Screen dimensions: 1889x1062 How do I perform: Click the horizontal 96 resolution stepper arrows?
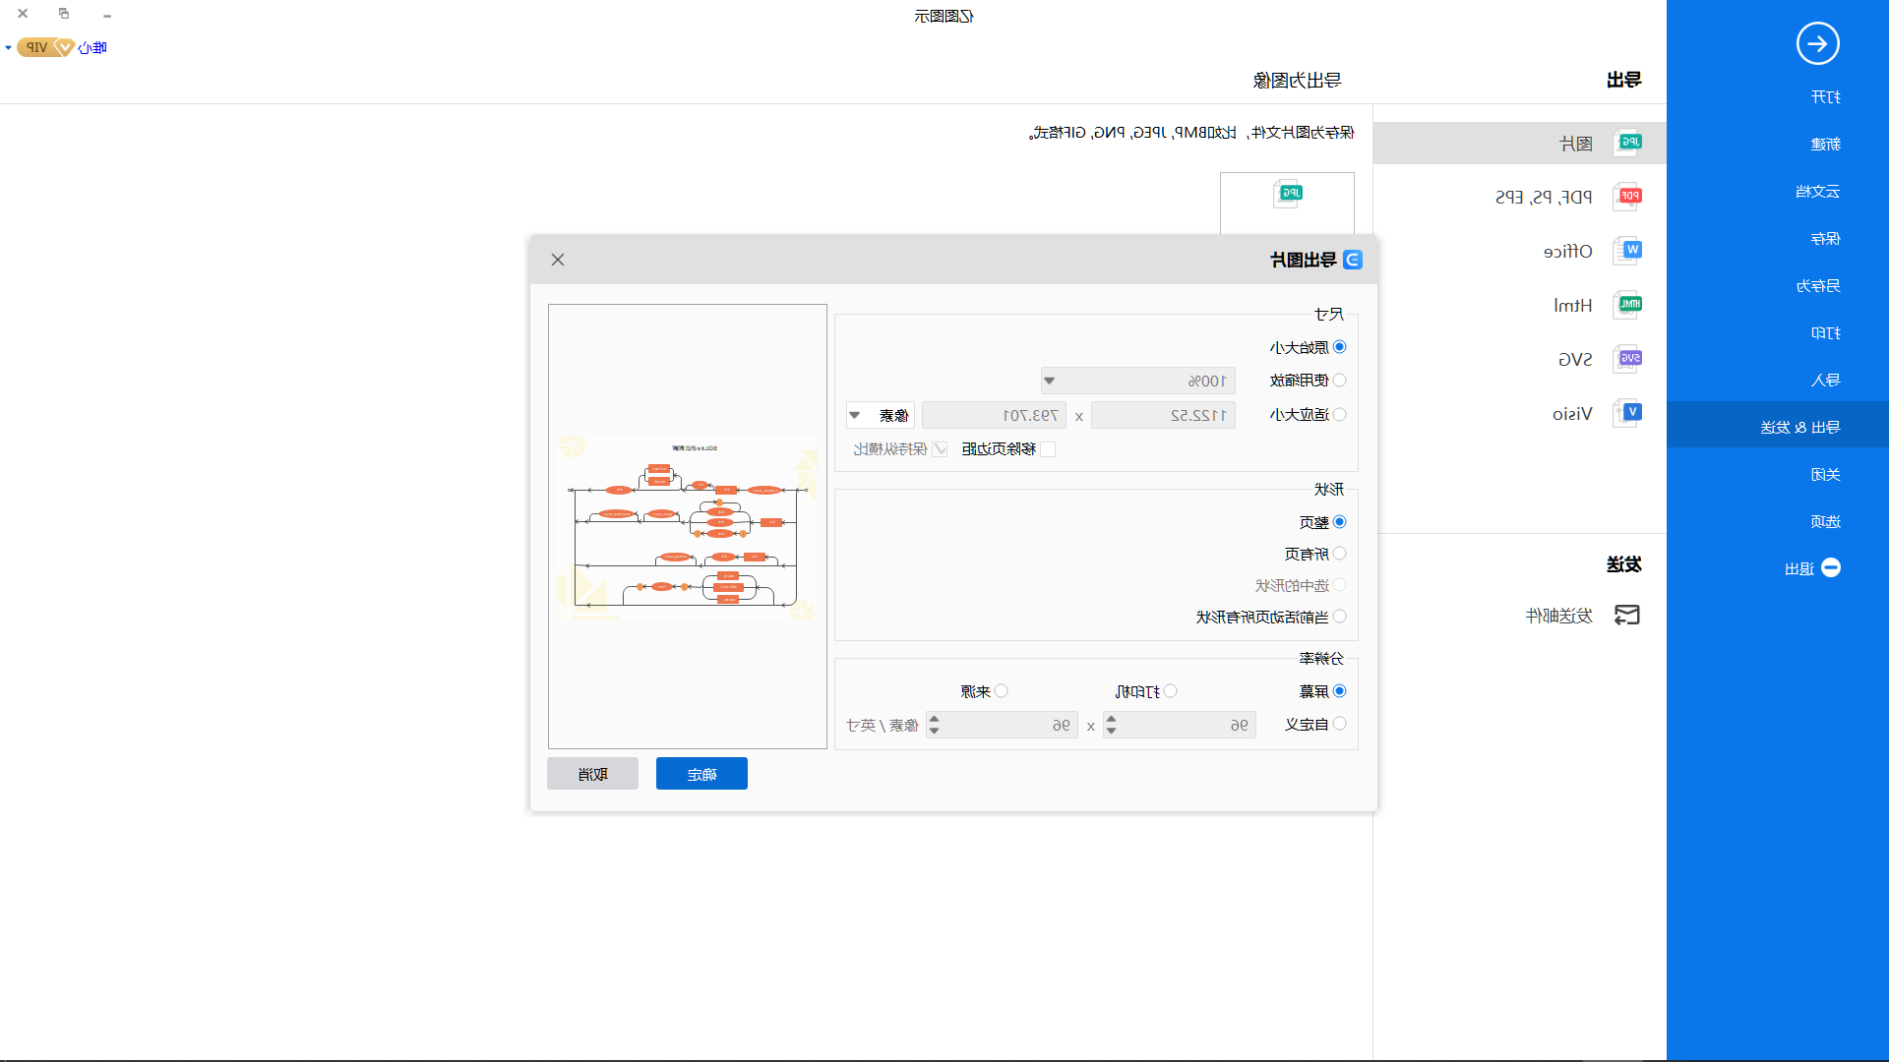1111,726
